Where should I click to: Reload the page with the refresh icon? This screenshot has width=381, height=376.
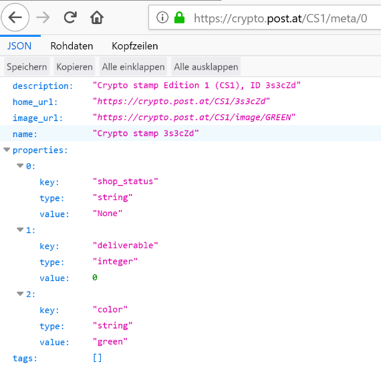coord(70,17)
